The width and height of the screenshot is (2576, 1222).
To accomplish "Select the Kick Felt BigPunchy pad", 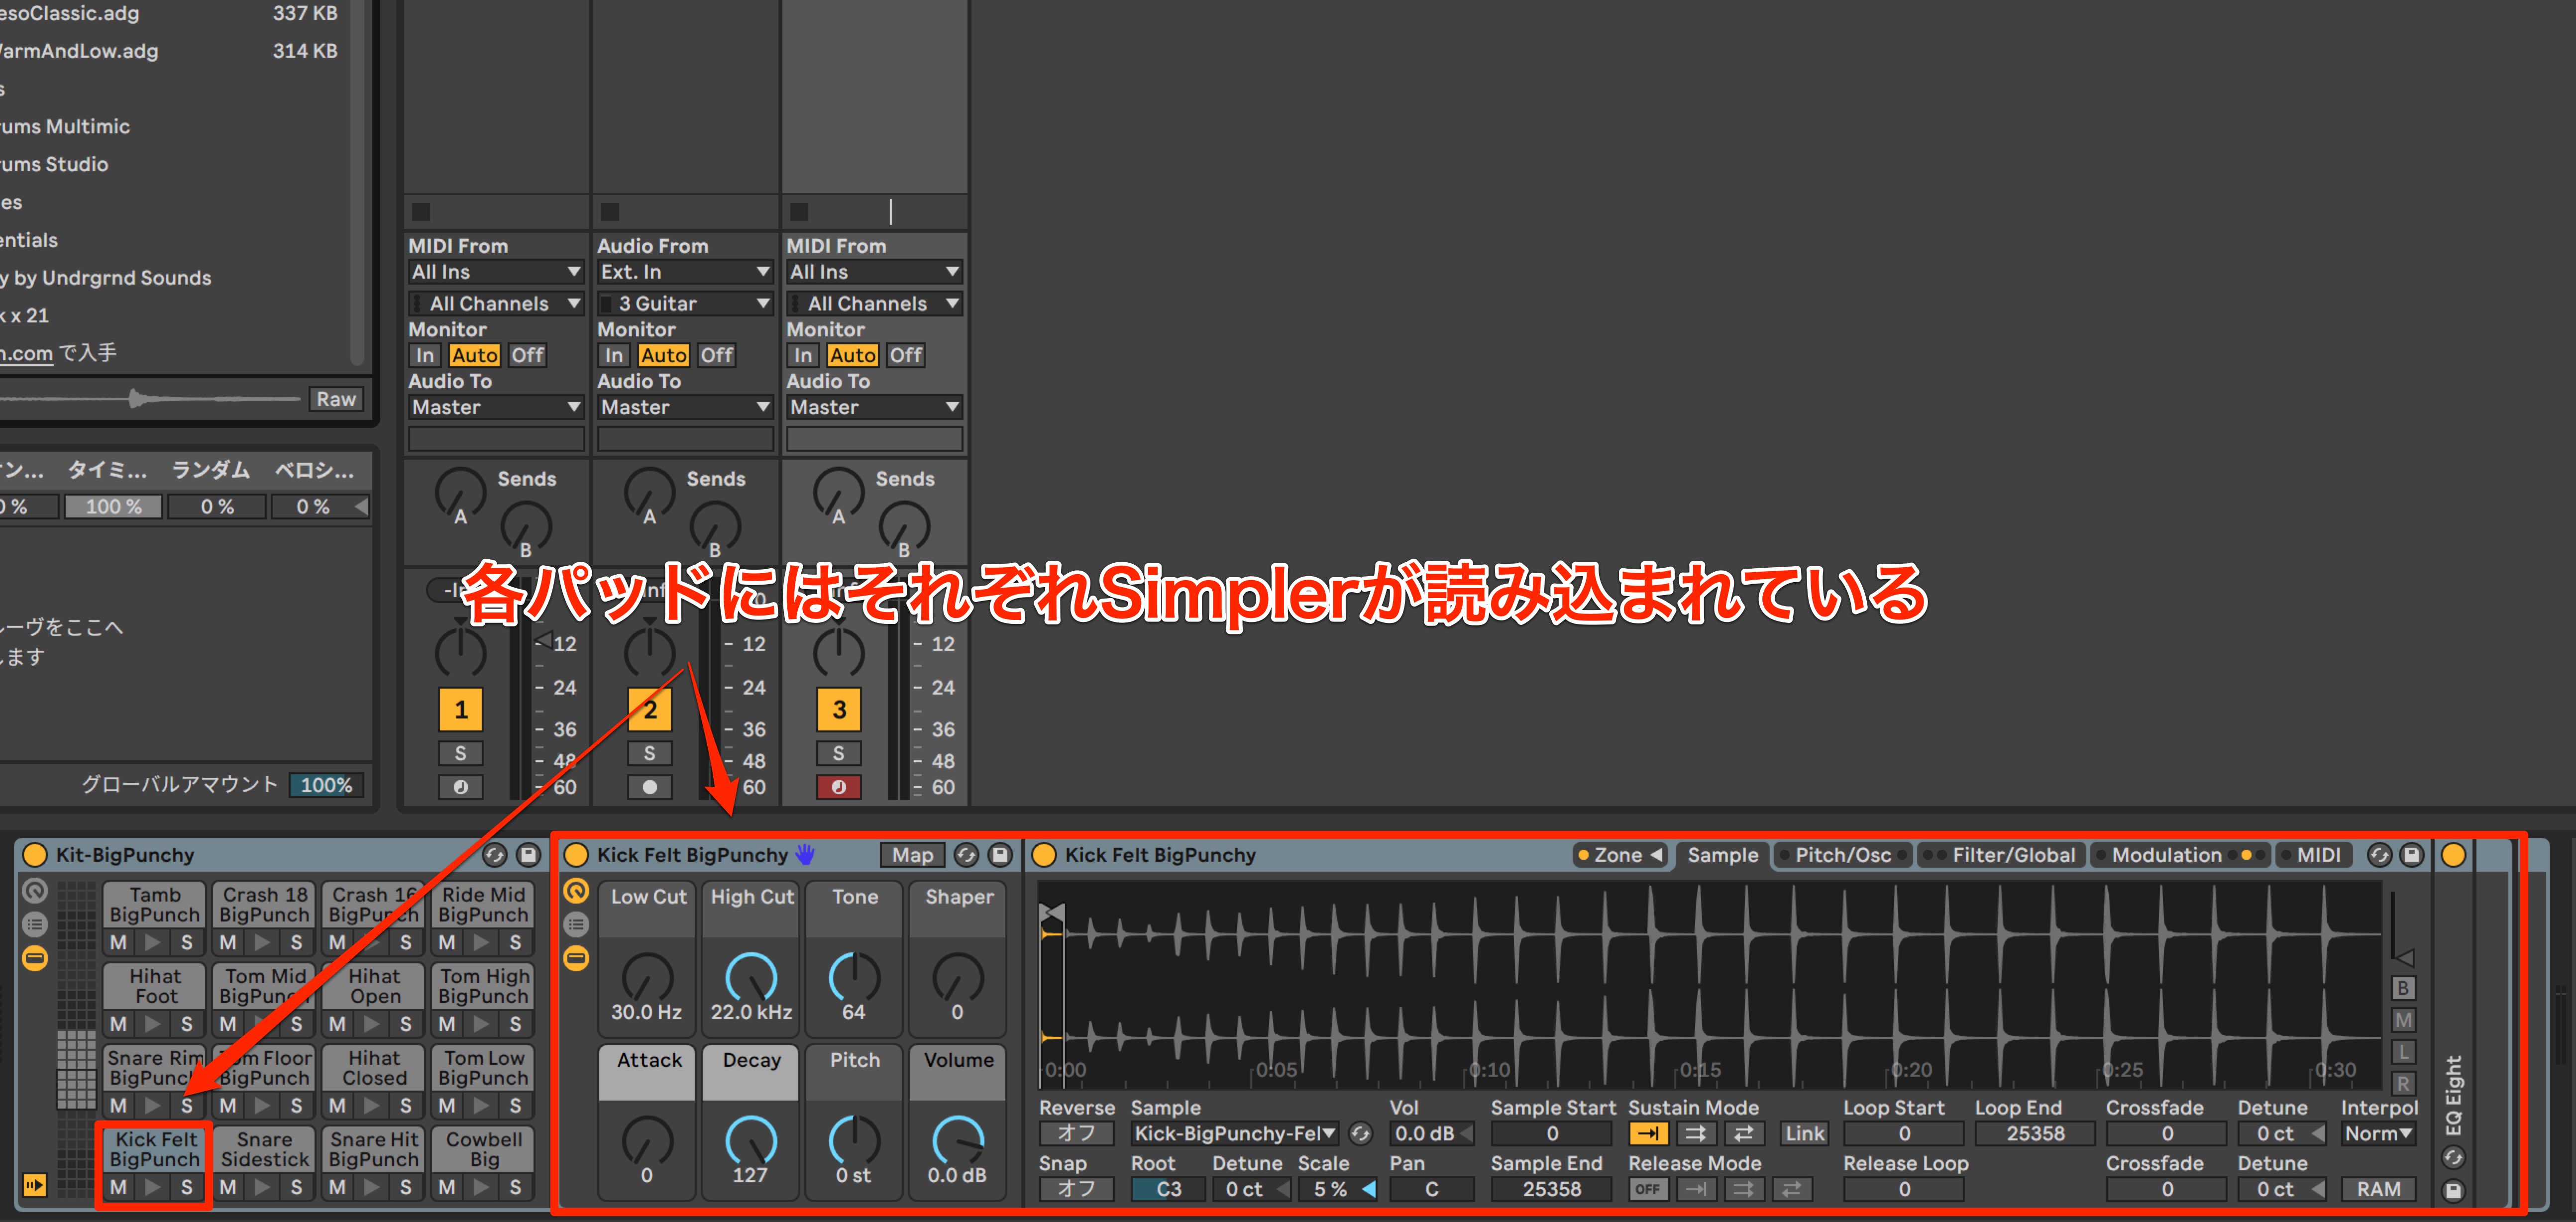I will pyautogui.click(x=155, y=1150).
